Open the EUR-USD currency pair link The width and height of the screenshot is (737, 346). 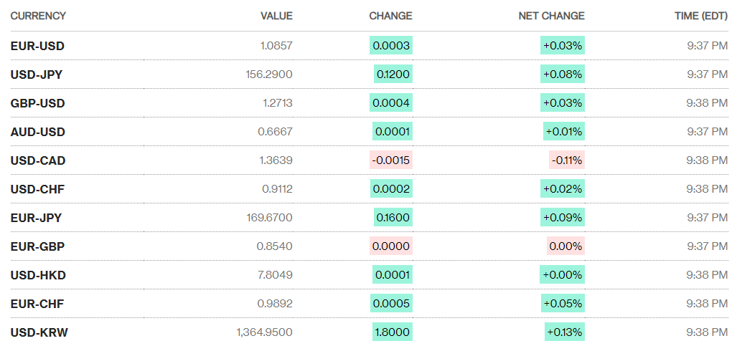tap(37, 46)
